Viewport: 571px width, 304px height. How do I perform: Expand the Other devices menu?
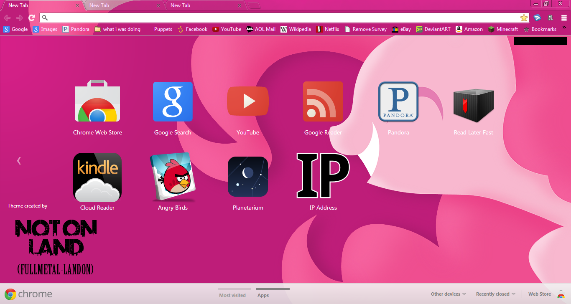(449, 294)
